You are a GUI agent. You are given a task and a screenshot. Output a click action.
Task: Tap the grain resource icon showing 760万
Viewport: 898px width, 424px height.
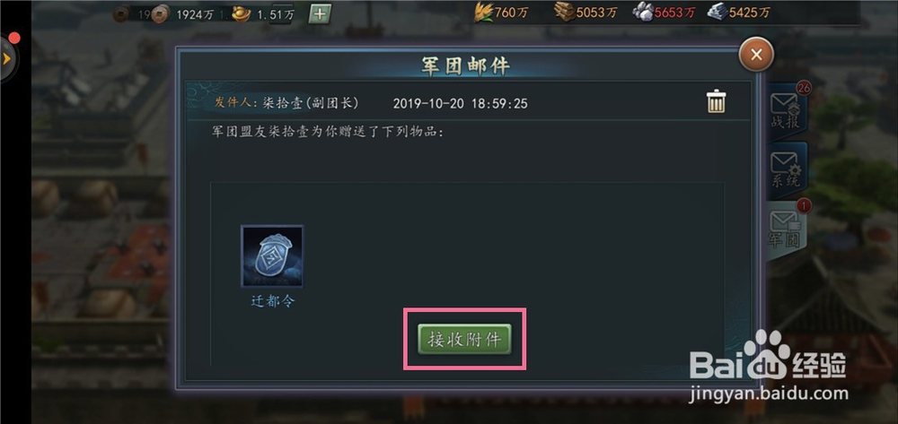pyautogui.click(x=483, y=12)
